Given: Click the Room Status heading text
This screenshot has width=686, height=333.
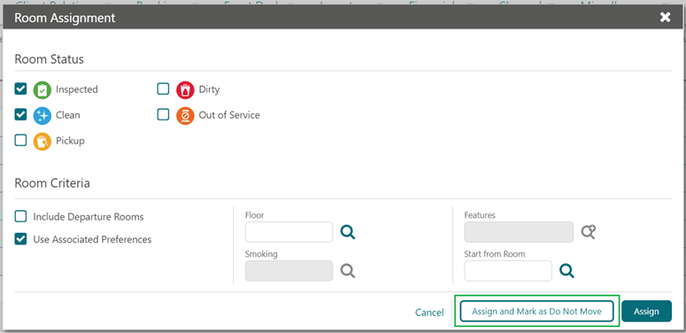Looking at the screenshot, I should coord(49,59).
